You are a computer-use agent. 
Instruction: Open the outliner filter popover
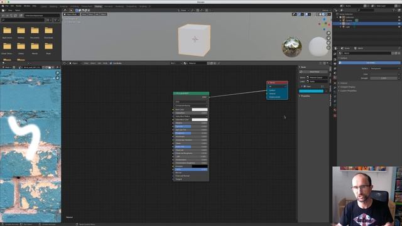click(394, 10)
